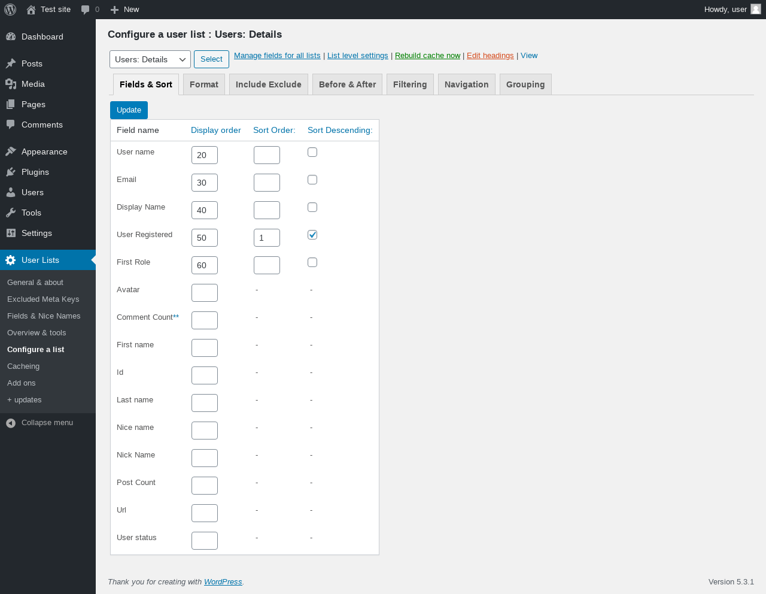Viewport: 766px width, 594px height.
Task: Click the Edit headings link
Action: pyautogui.click(x=490, y=56)
